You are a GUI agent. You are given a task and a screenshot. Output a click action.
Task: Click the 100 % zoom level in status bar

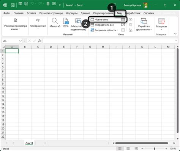tap(173, 148)
